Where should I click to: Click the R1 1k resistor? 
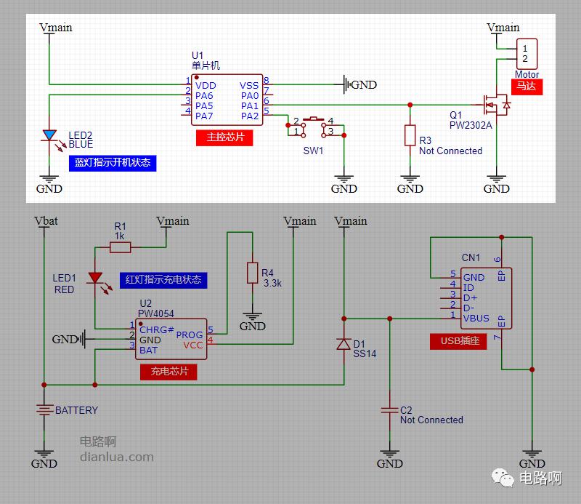(x=121, y=247)
